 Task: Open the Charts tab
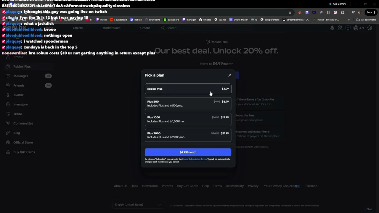pyautogui.click(x=78, y=28)
